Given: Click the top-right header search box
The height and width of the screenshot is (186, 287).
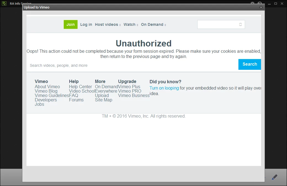Looking at the screenshot, I should point(221,24).
